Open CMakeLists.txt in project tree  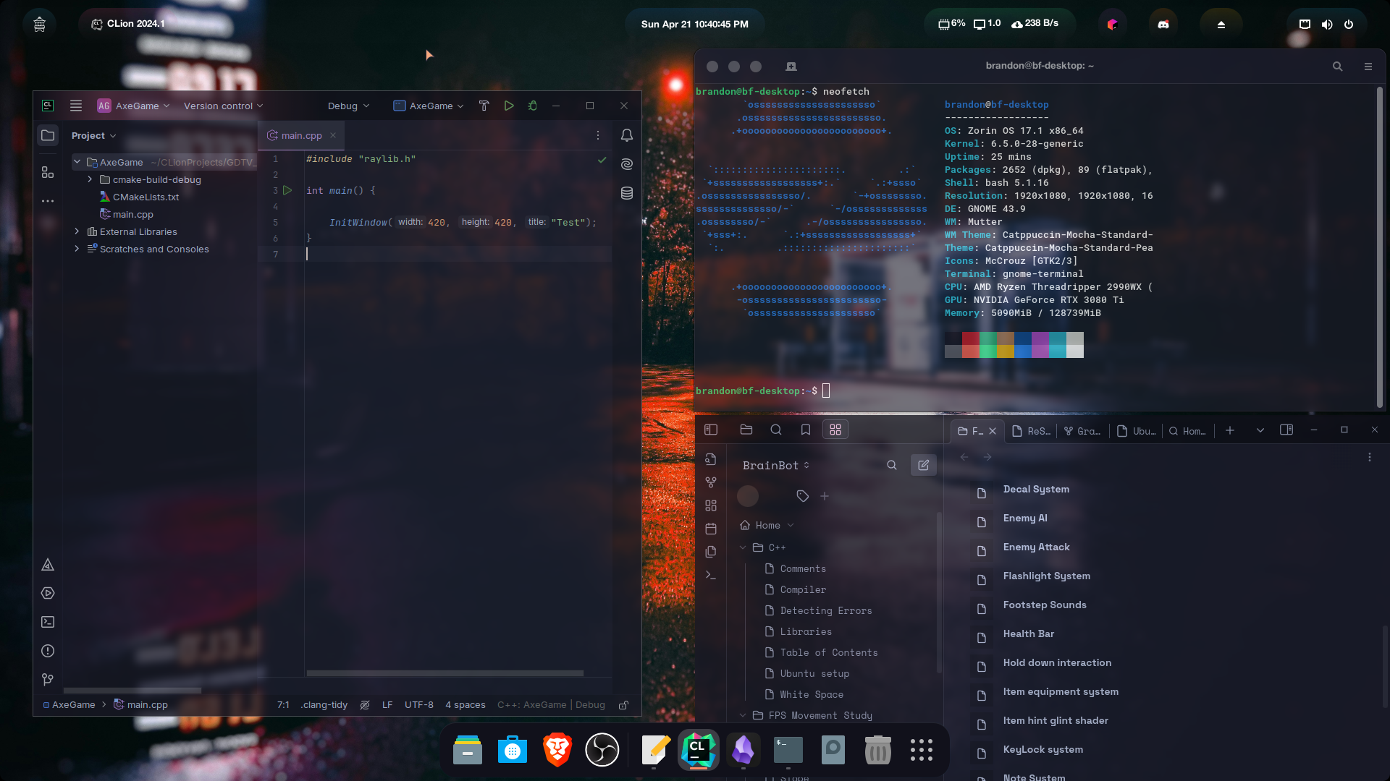pyautogui.click(x=146, y=197)
